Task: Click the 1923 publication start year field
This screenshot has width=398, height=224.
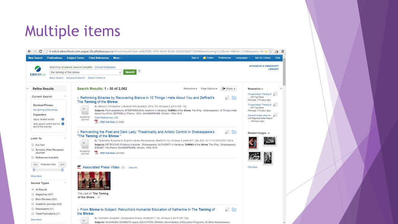Action: [x=35, y=165]
